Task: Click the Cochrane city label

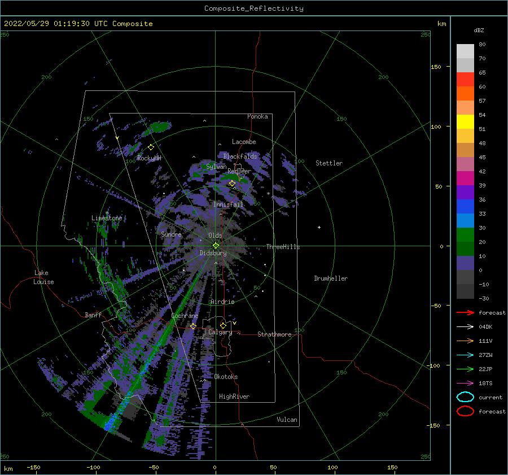Action: point(185,316)
